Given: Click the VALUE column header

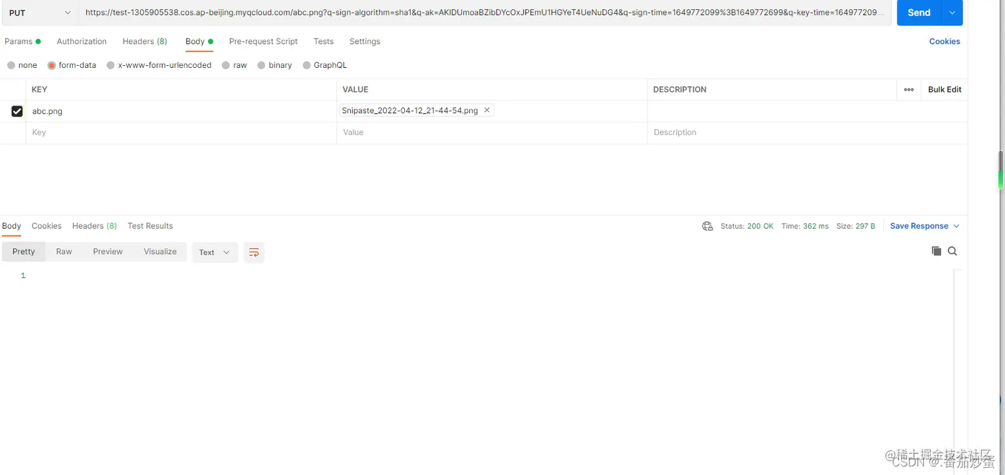Looking at the screenshot, I should coord(356,89).
